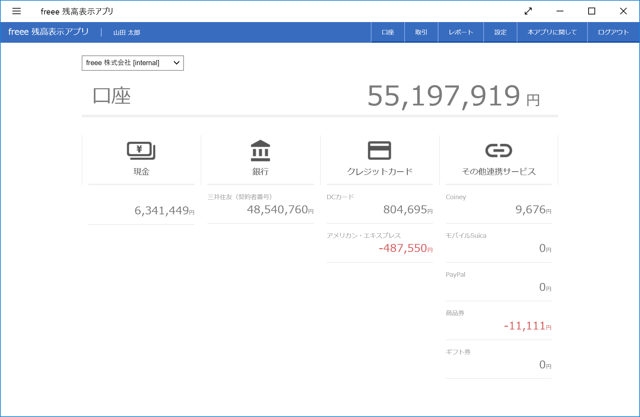Open the 取引 menu tab
The height and width of the screenshot is (417, 640).
click(421, 32)
